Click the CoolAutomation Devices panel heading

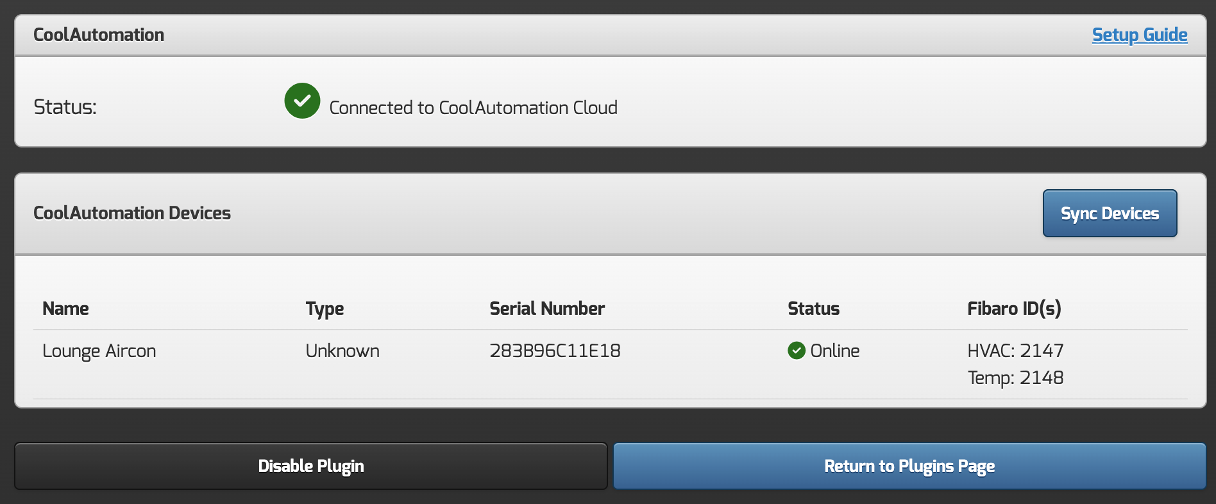[x=132, y=213]
